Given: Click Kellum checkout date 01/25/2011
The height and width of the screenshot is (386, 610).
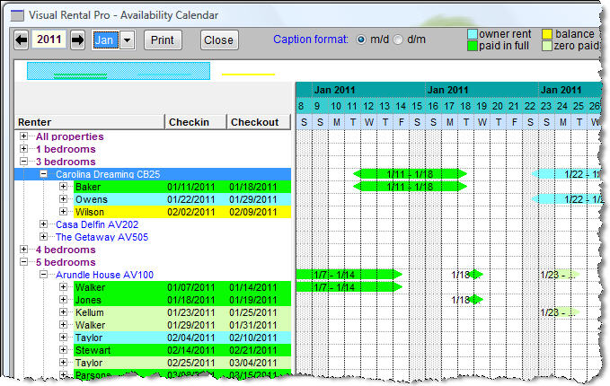Looking at the screenshot, I should click(x=253, y=312).
